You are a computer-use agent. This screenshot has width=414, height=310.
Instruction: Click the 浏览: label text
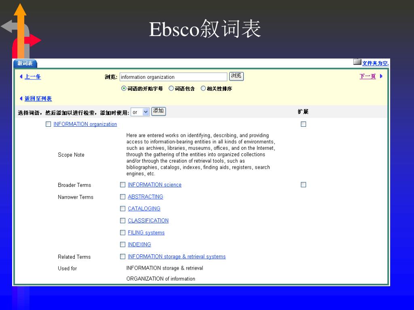coord(111,77)
